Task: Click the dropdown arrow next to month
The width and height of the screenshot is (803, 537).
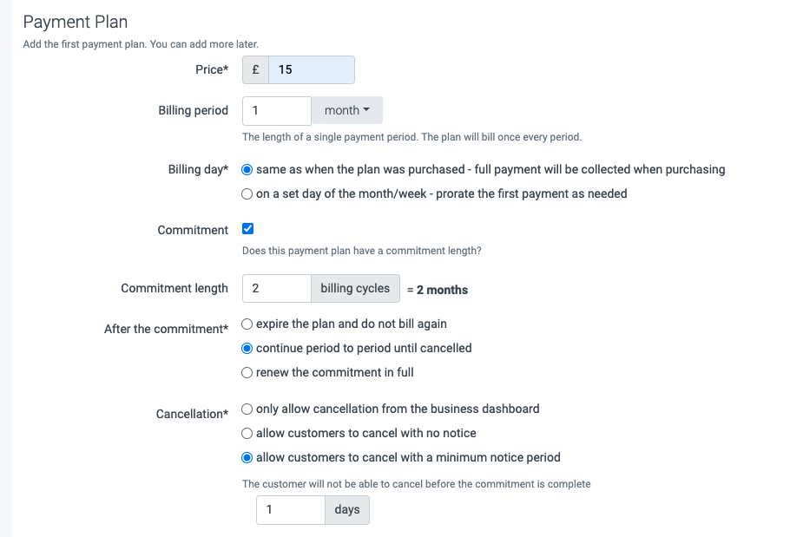Action: [365, 110]
